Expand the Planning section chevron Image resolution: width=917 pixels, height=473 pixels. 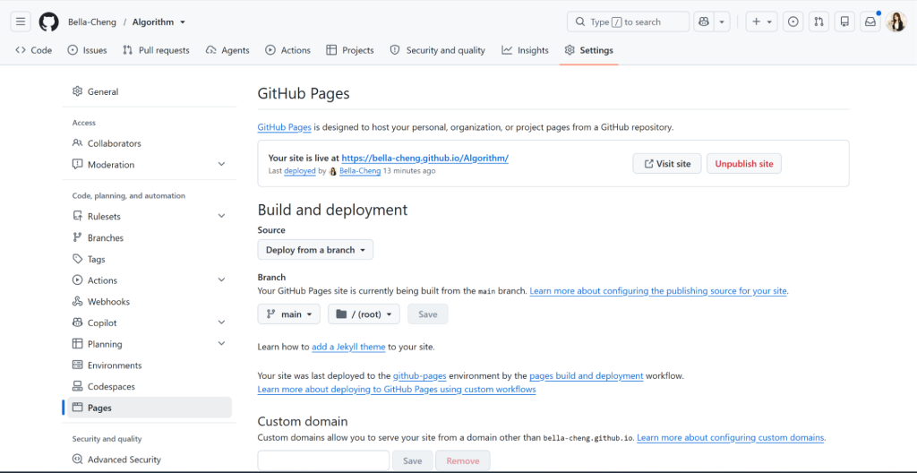point(222,344)
